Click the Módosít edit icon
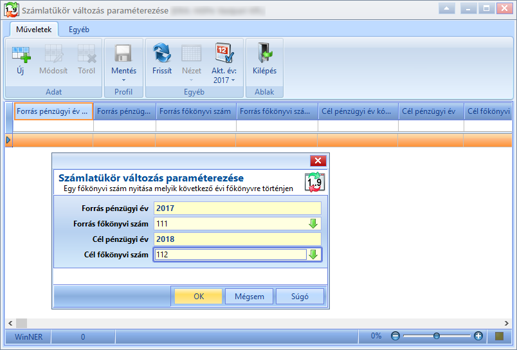This screenshot has width=517, height=350. pyautogui.click(x=53, y=54)
